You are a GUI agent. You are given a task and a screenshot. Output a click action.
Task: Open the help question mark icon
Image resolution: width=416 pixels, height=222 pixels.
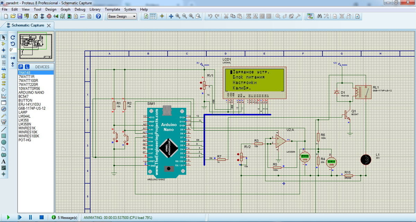98,16
